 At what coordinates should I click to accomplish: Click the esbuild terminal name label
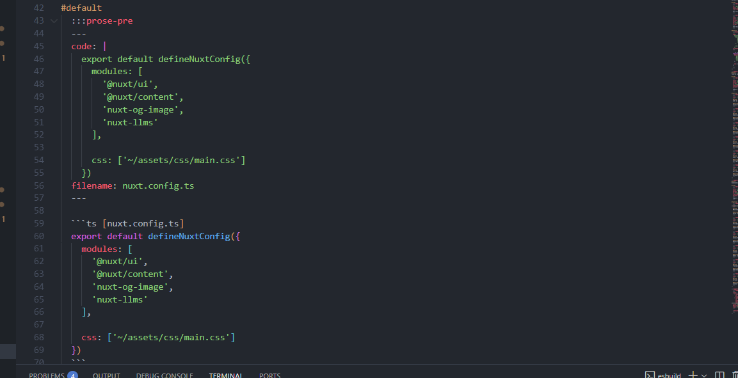(670, 375)
